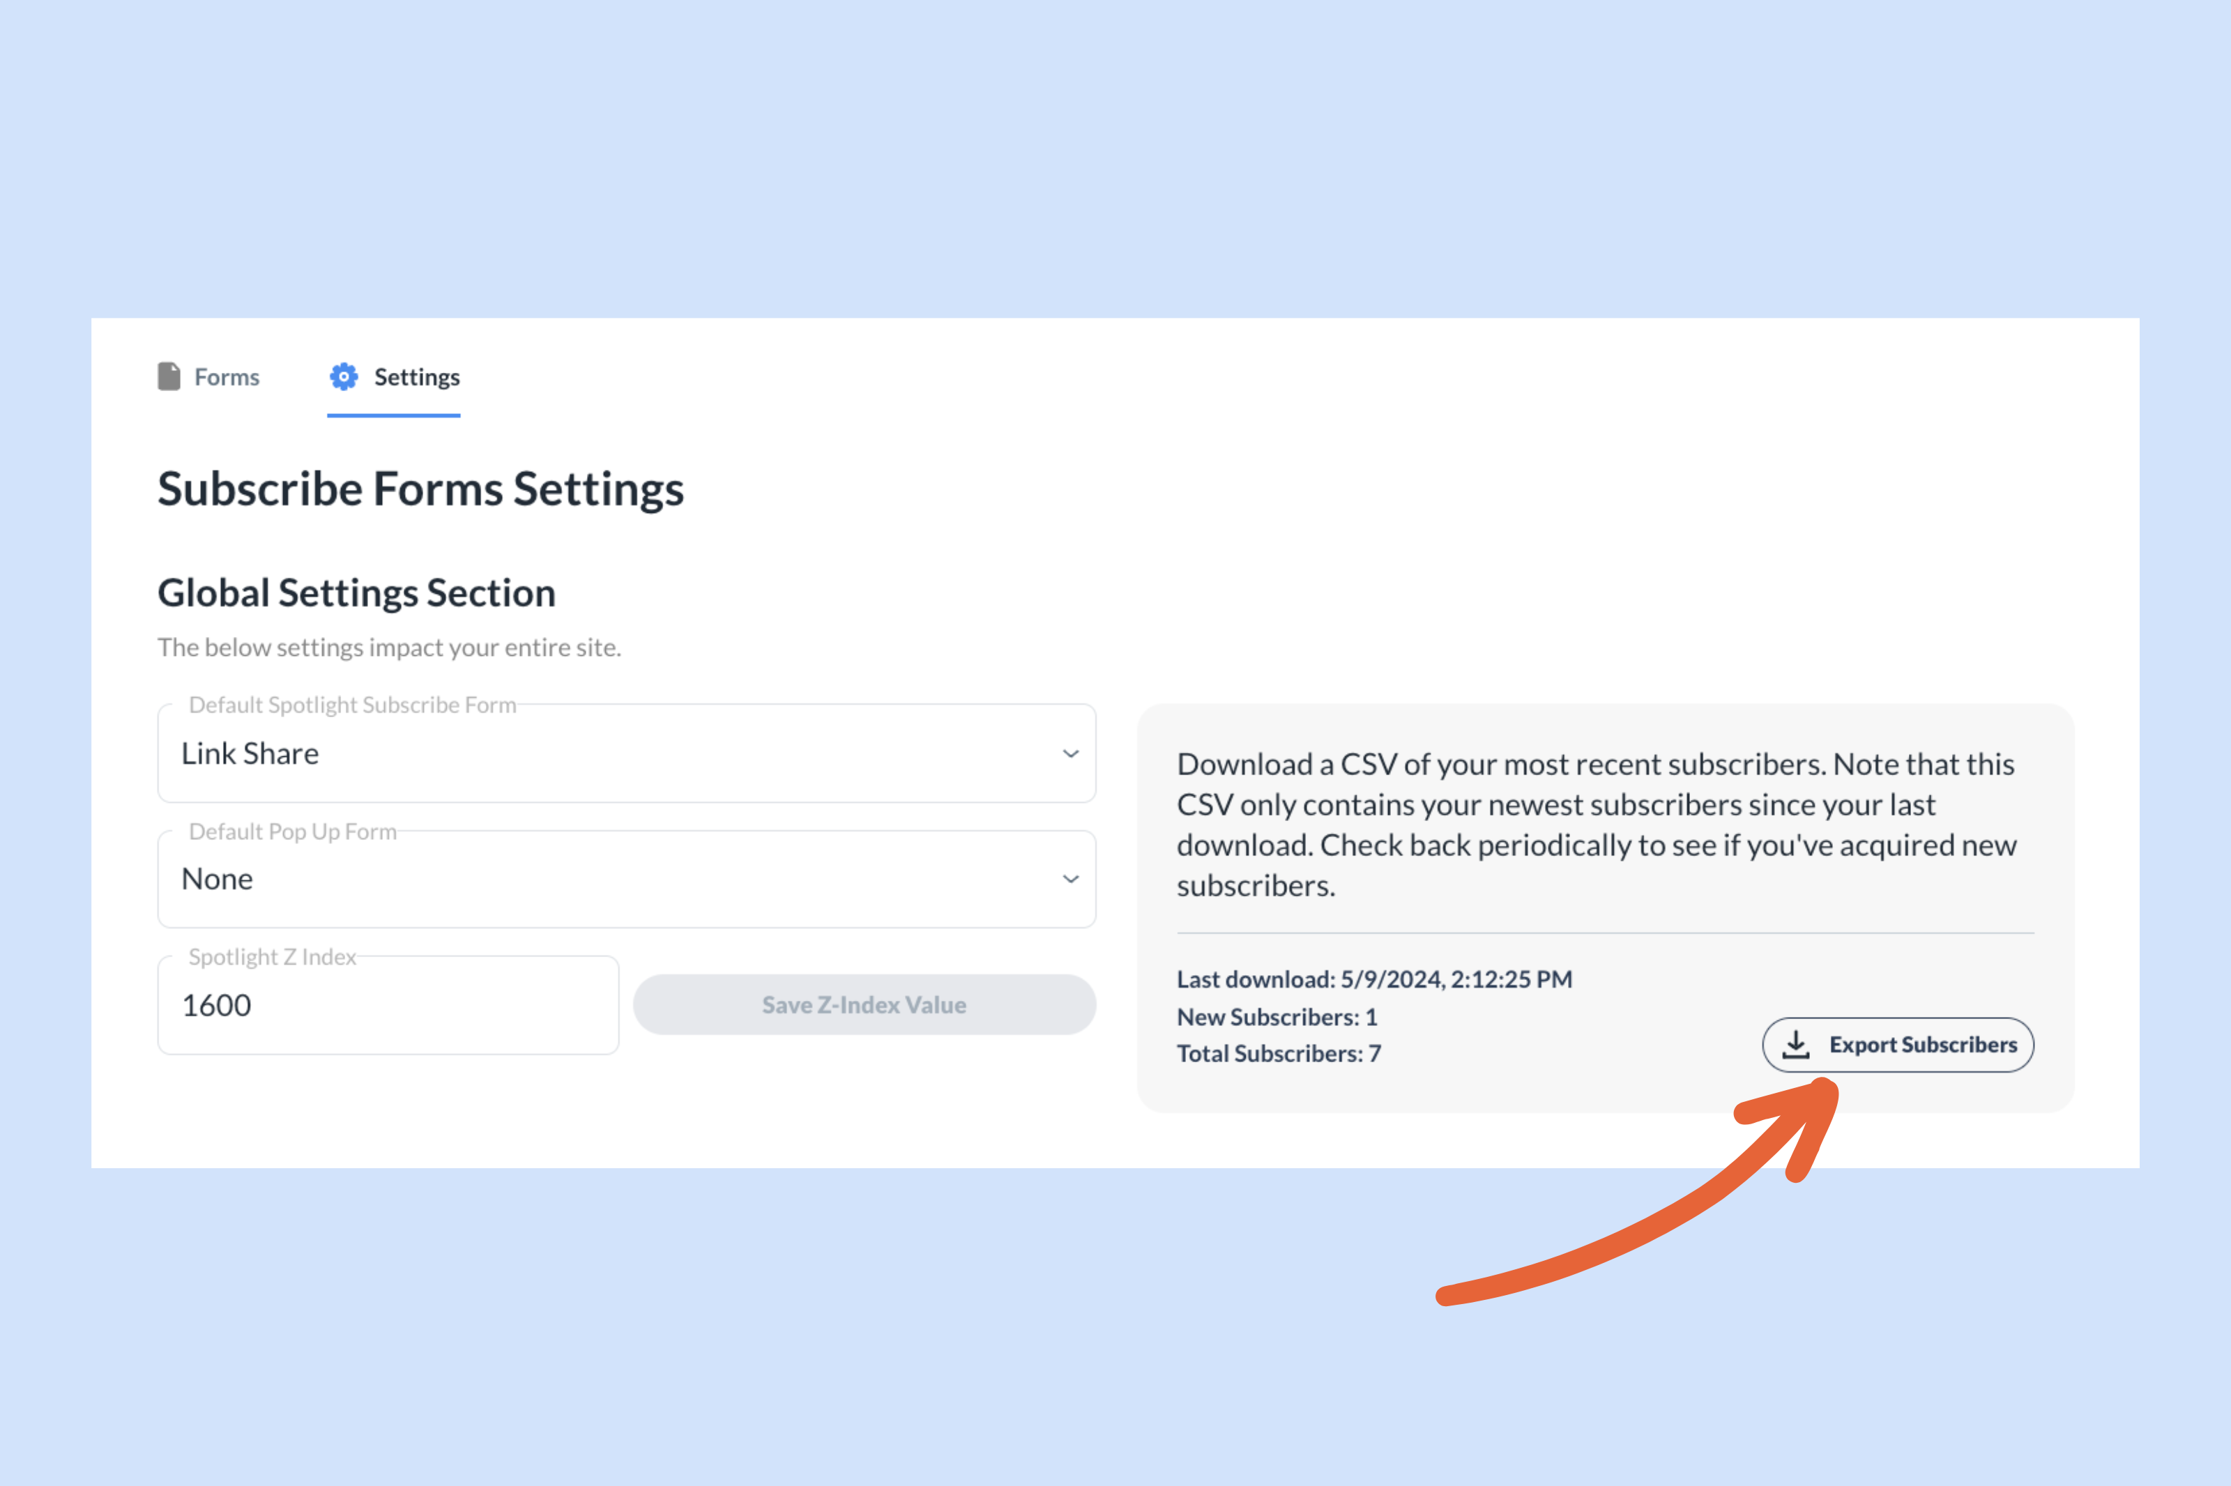Click the Subscribe Forms Settings heading
Viewport: 2231px width, 1486px height.
coord(421,489)
